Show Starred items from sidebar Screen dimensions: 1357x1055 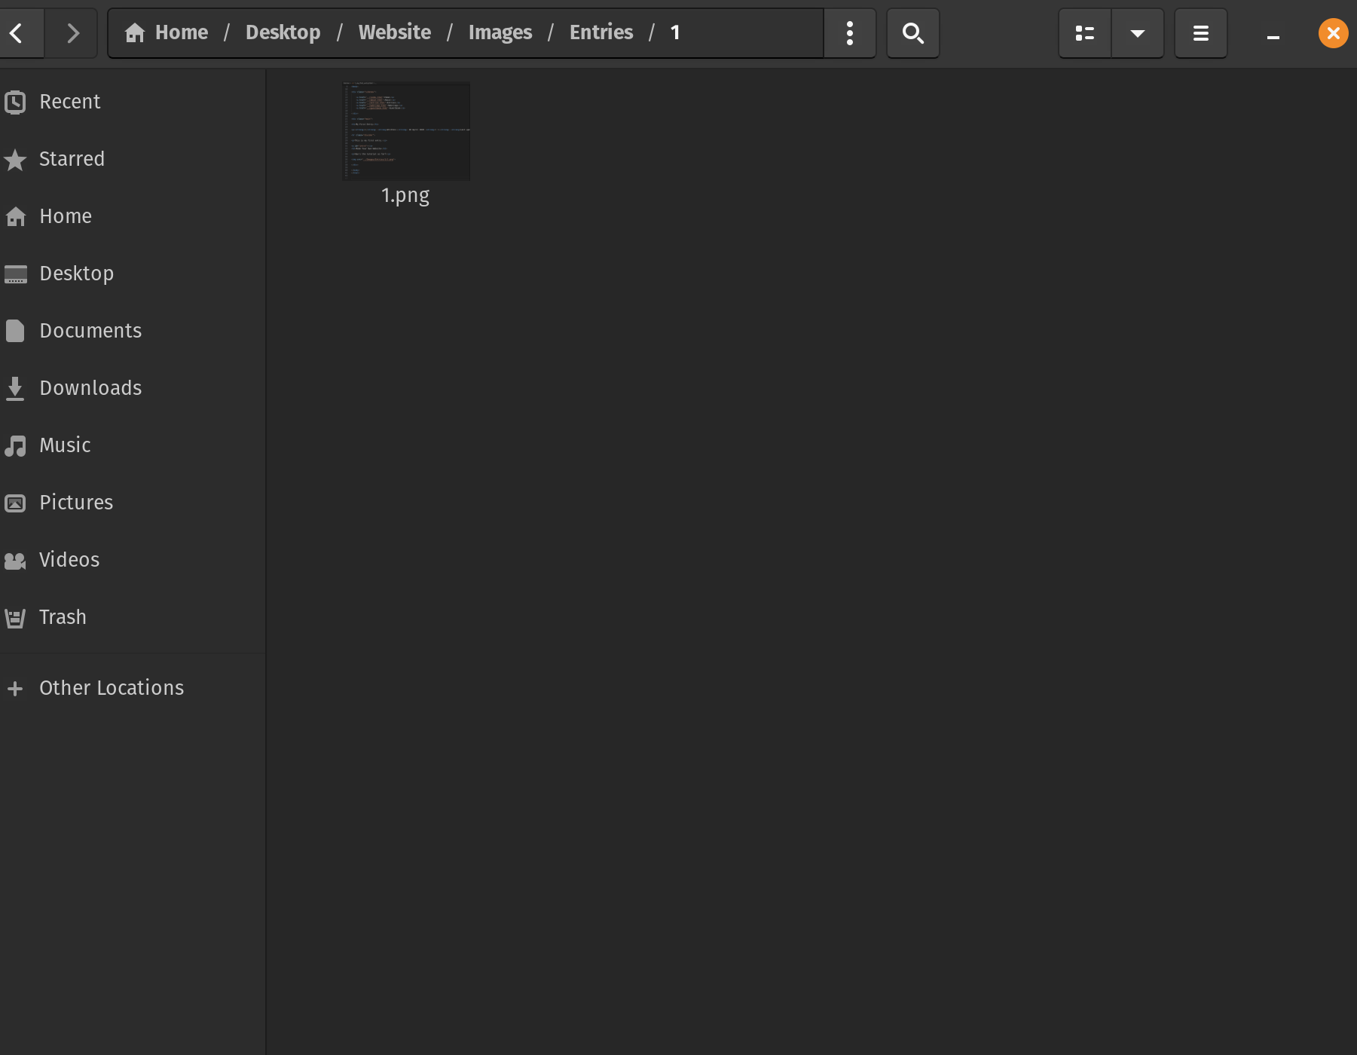72,159
